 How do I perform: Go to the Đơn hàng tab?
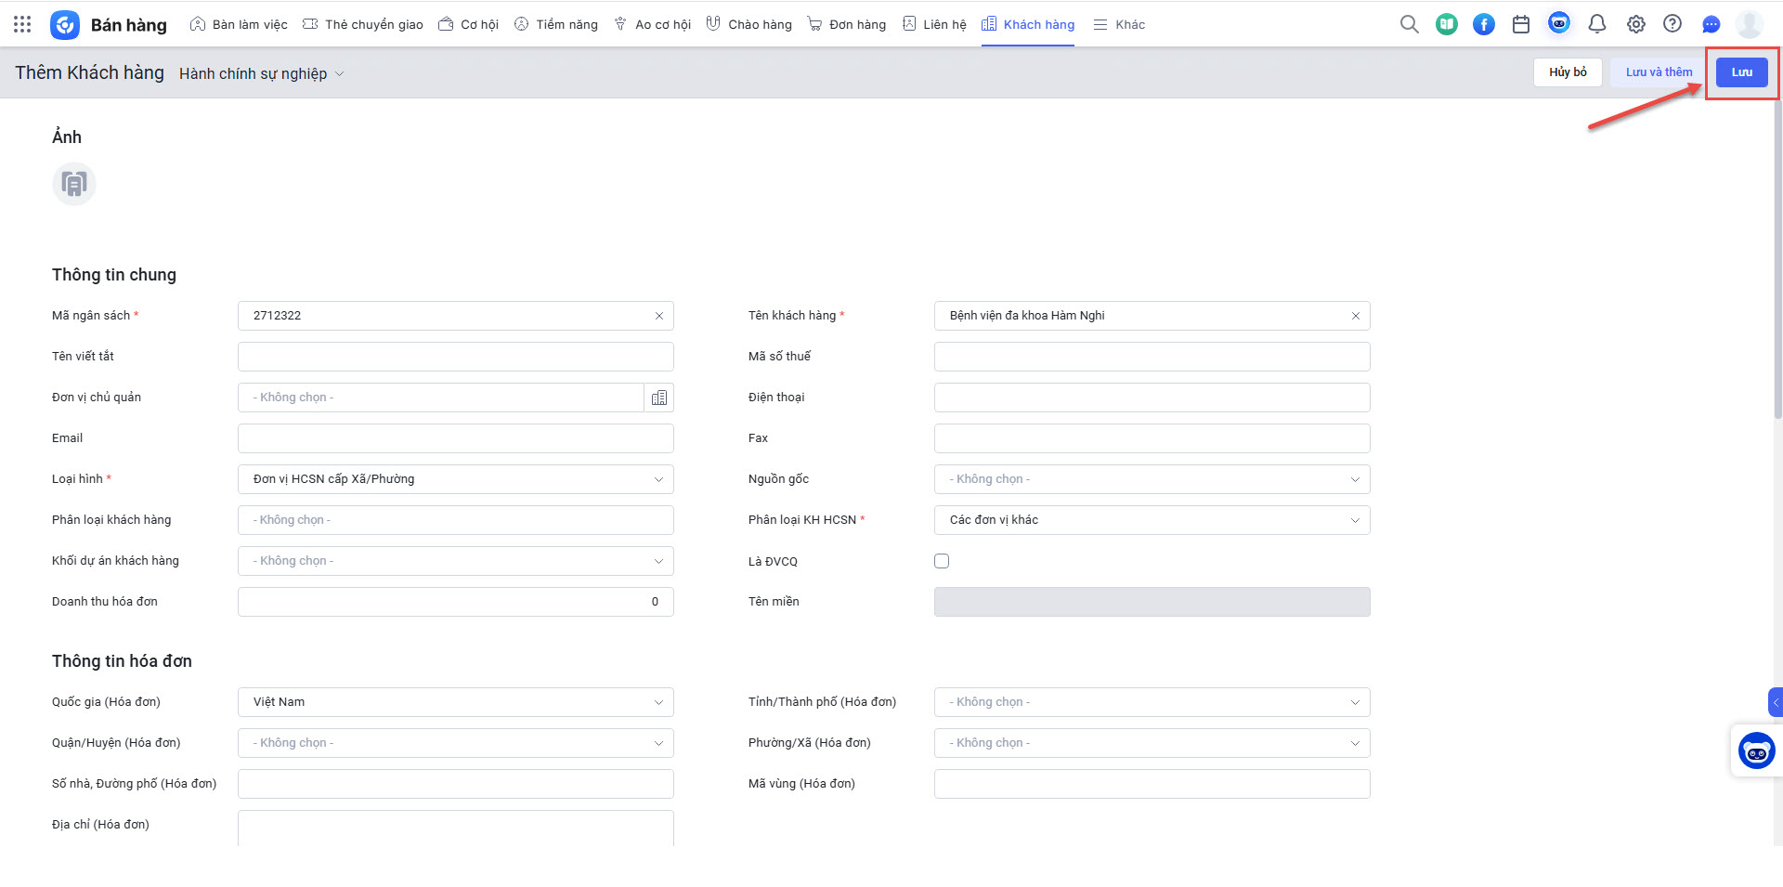point(846,24)
